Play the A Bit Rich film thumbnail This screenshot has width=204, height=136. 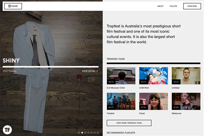[153, 75]
